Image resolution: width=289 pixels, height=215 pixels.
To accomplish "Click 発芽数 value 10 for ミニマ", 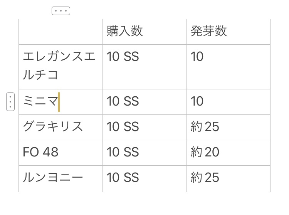I will pyautogui.click(x=197, y=102).
